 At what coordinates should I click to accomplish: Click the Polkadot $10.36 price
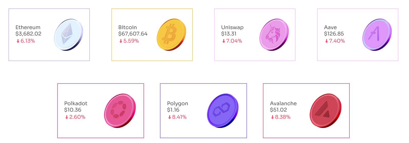73,110
